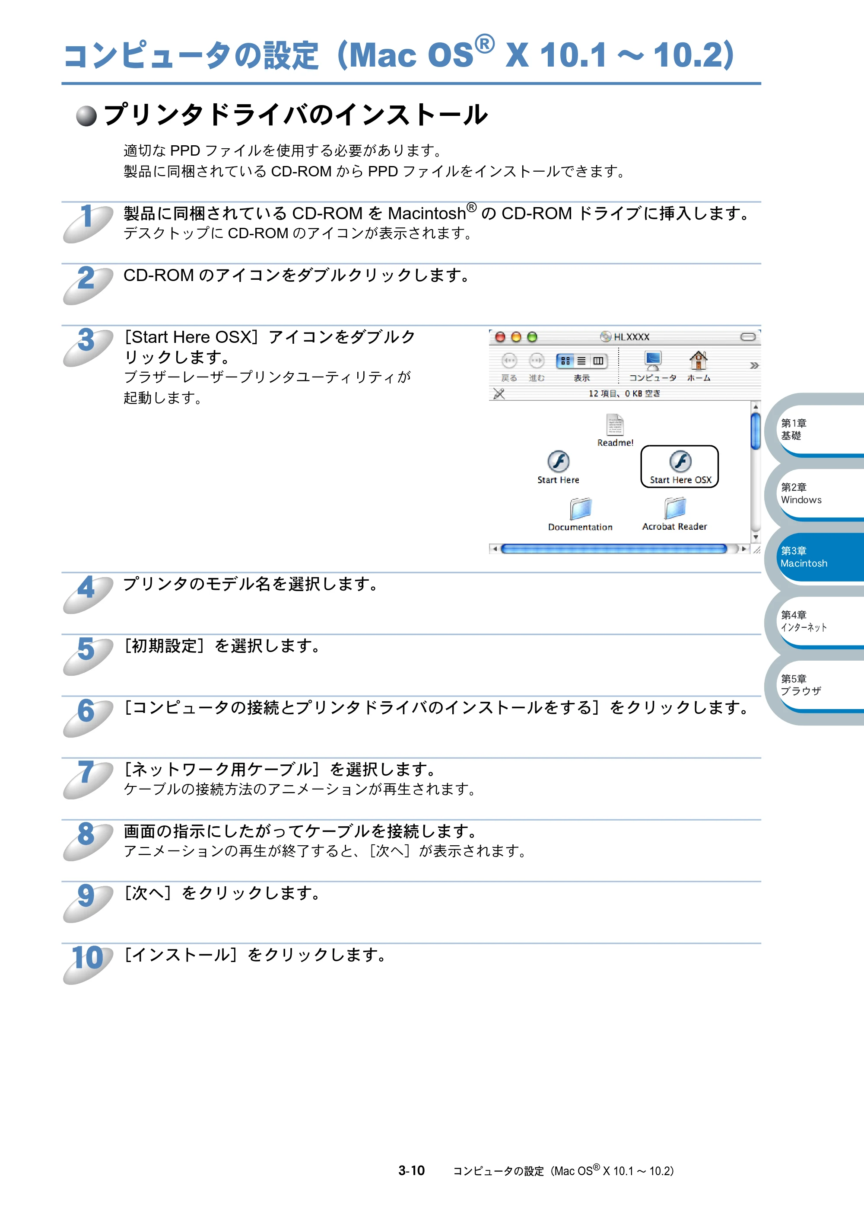
Task: Click the scroll left arrow
Action: [494, 549]
